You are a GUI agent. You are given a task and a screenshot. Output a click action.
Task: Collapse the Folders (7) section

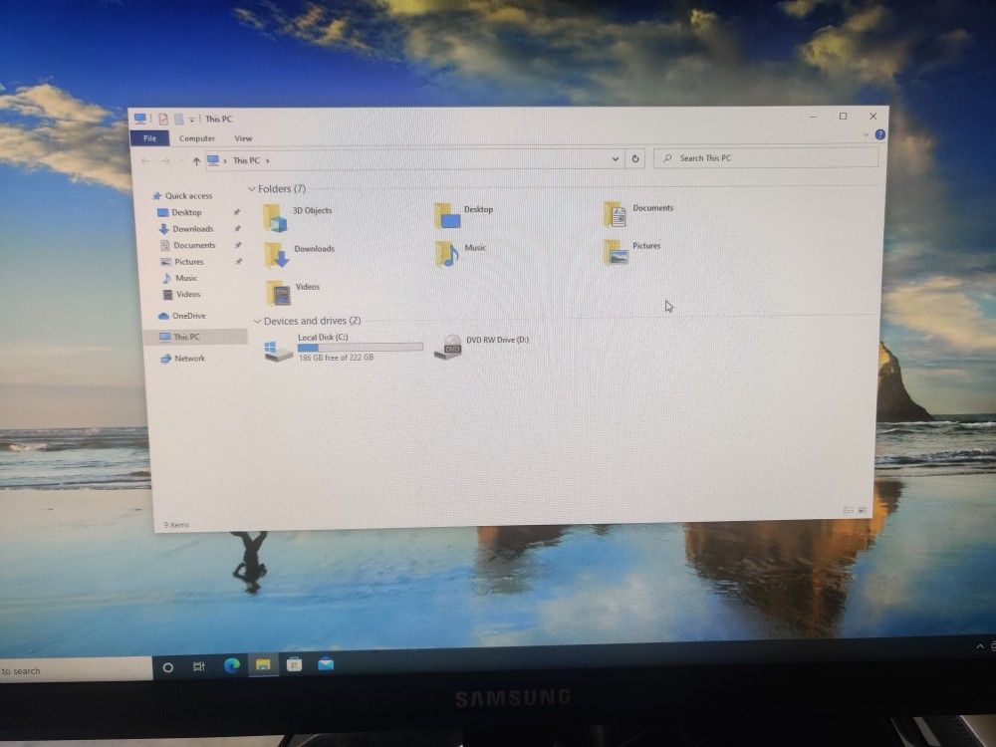click(x=251, y=188)
